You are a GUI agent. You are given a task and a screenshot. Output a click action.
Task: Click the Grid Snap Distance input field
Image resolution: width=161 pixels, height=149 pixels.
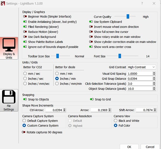click(x=140, y=79)
